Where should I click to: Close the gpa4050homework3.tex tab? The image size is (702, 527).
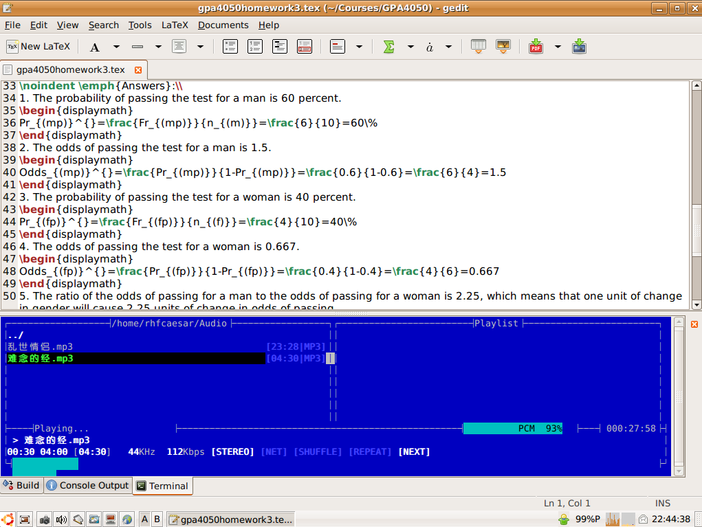(x=138, y=70)
